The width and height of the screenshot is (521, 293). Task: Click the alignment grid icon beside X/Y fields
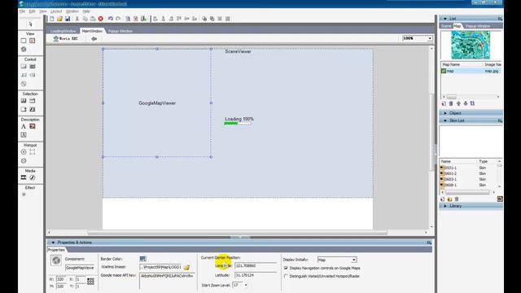tap(90, 282)
